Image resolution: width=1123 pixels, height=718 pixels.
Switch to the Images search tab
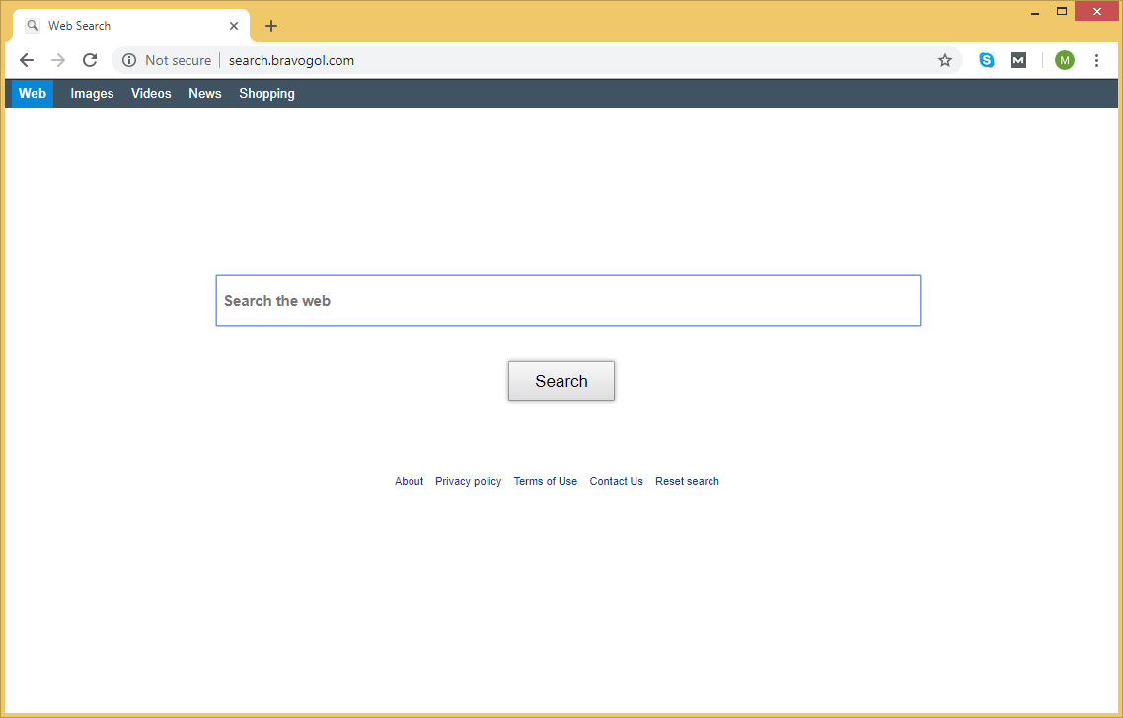92,94
